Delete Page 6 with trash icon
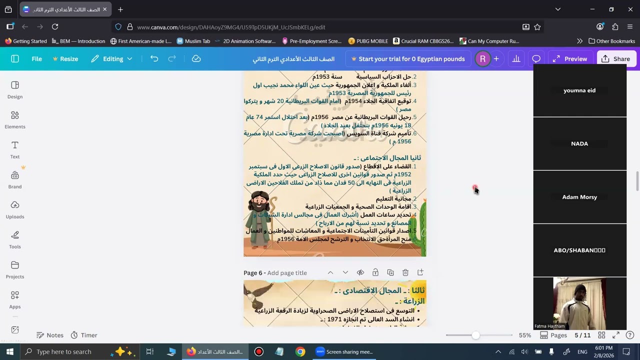The height and width of the screenshot is (360, 640). (x=405, y=272)
